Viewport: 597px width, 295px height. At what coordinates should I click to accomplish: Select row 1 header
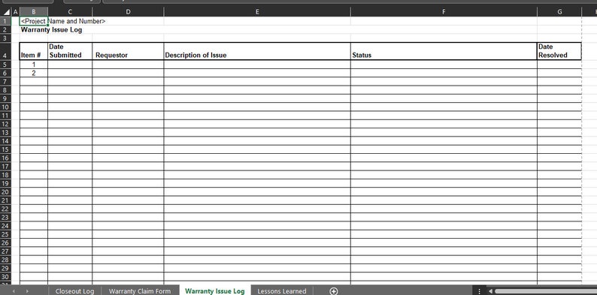[x=5, y=21]
